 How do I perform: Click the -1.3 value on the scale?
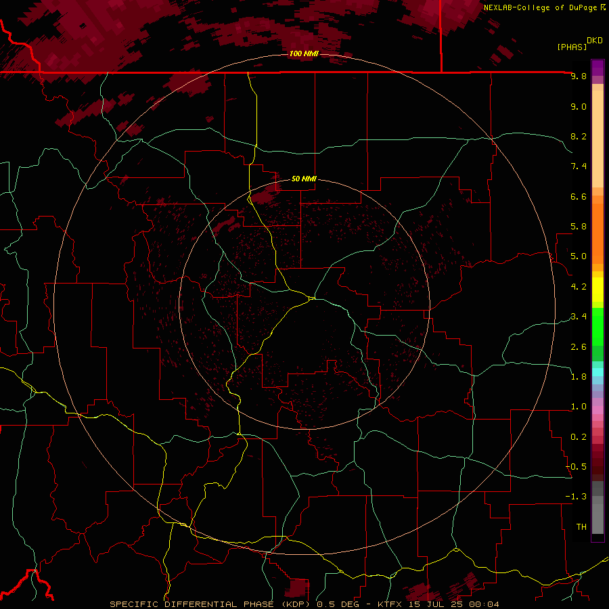[x=577, y=497]
